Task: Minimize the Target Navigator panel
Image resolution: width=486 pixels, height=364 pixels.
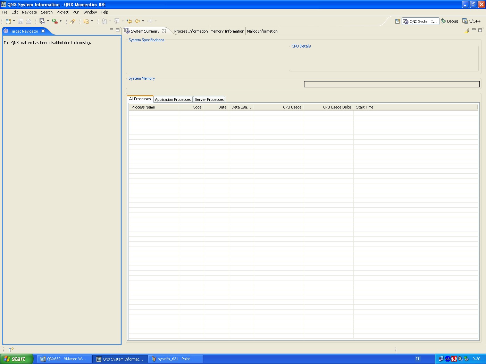Action: 111,30
